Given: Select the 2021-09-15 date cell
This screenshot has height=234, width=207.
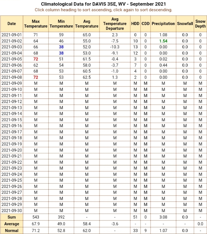Looking at the screenshot, I should (x=12, y=120).
